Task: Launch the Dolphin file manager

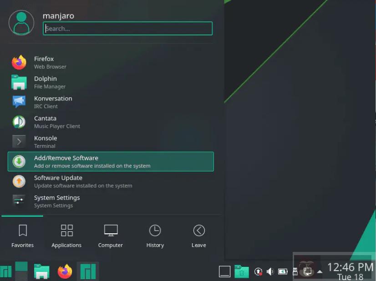Action: click(46, 82)
